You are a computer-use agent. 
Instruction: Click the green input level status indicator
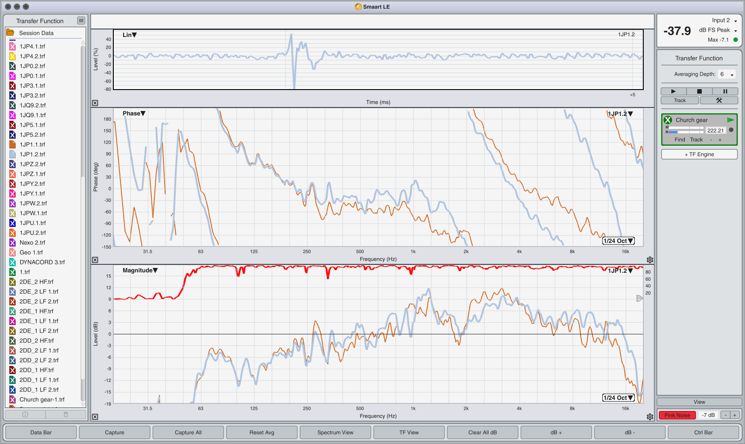pos(736,40)
